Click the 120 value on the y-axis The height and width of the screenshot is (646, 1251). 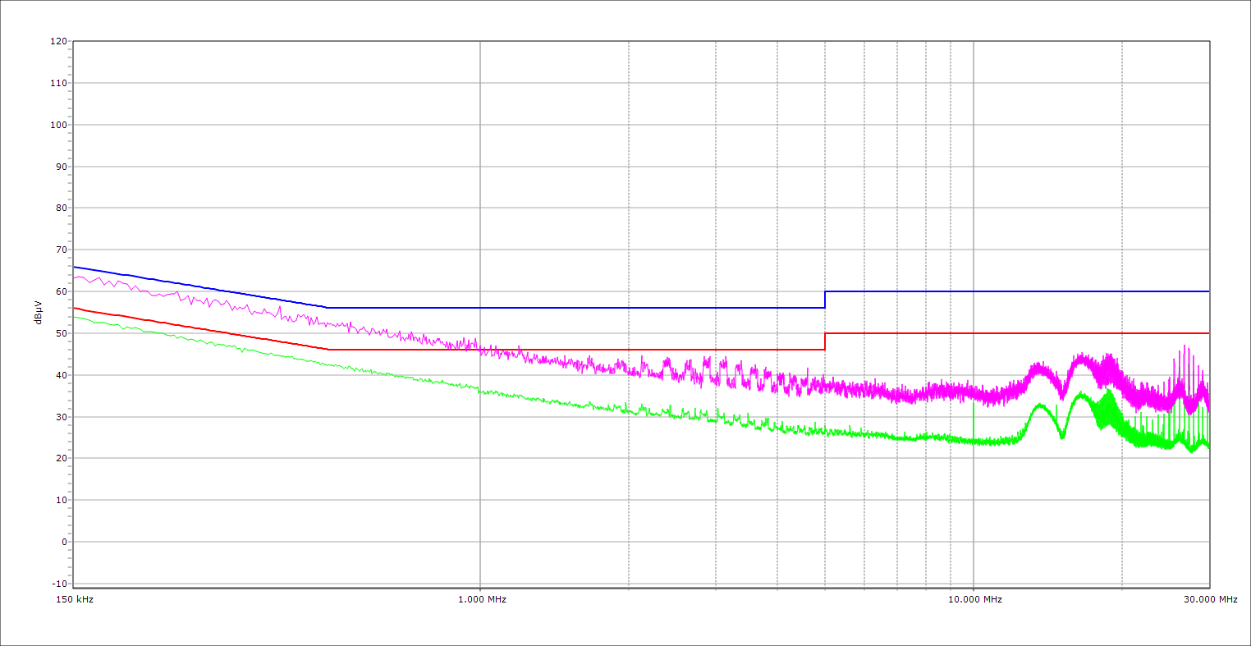tap(58, 41)
